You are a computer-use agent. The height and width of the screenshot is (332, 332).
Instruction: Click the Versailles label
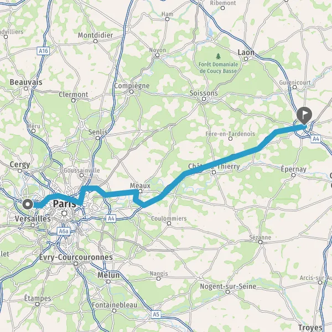coord(33,219)
